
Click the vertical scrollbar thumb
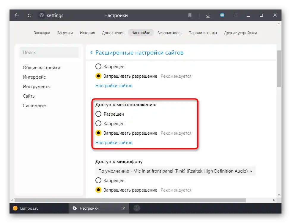(x=279, y=69)
